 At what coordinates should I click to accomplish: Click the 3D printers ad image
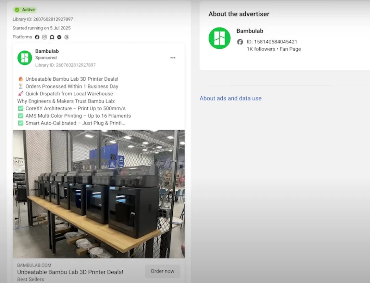[99, 194]
